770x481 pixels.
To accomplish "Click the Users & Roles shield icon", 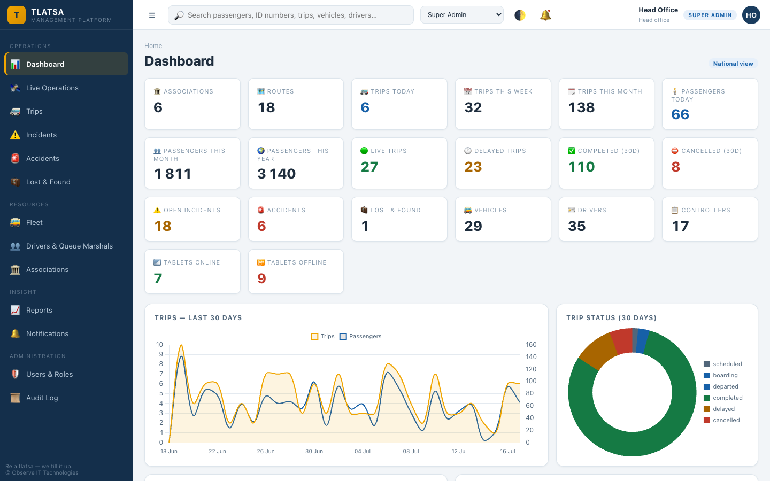I will point(16,374).
